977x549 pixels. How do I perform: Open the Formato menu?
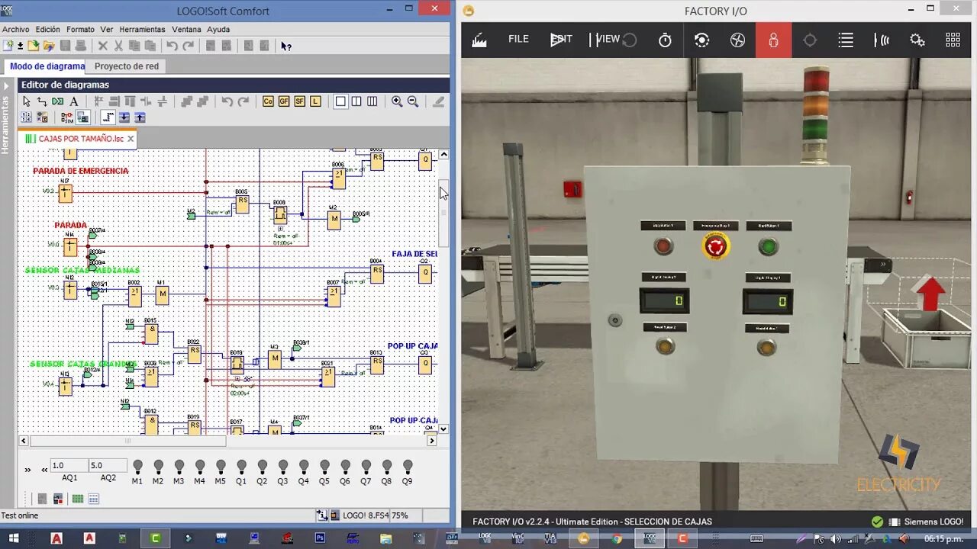(x=81, y=29)
